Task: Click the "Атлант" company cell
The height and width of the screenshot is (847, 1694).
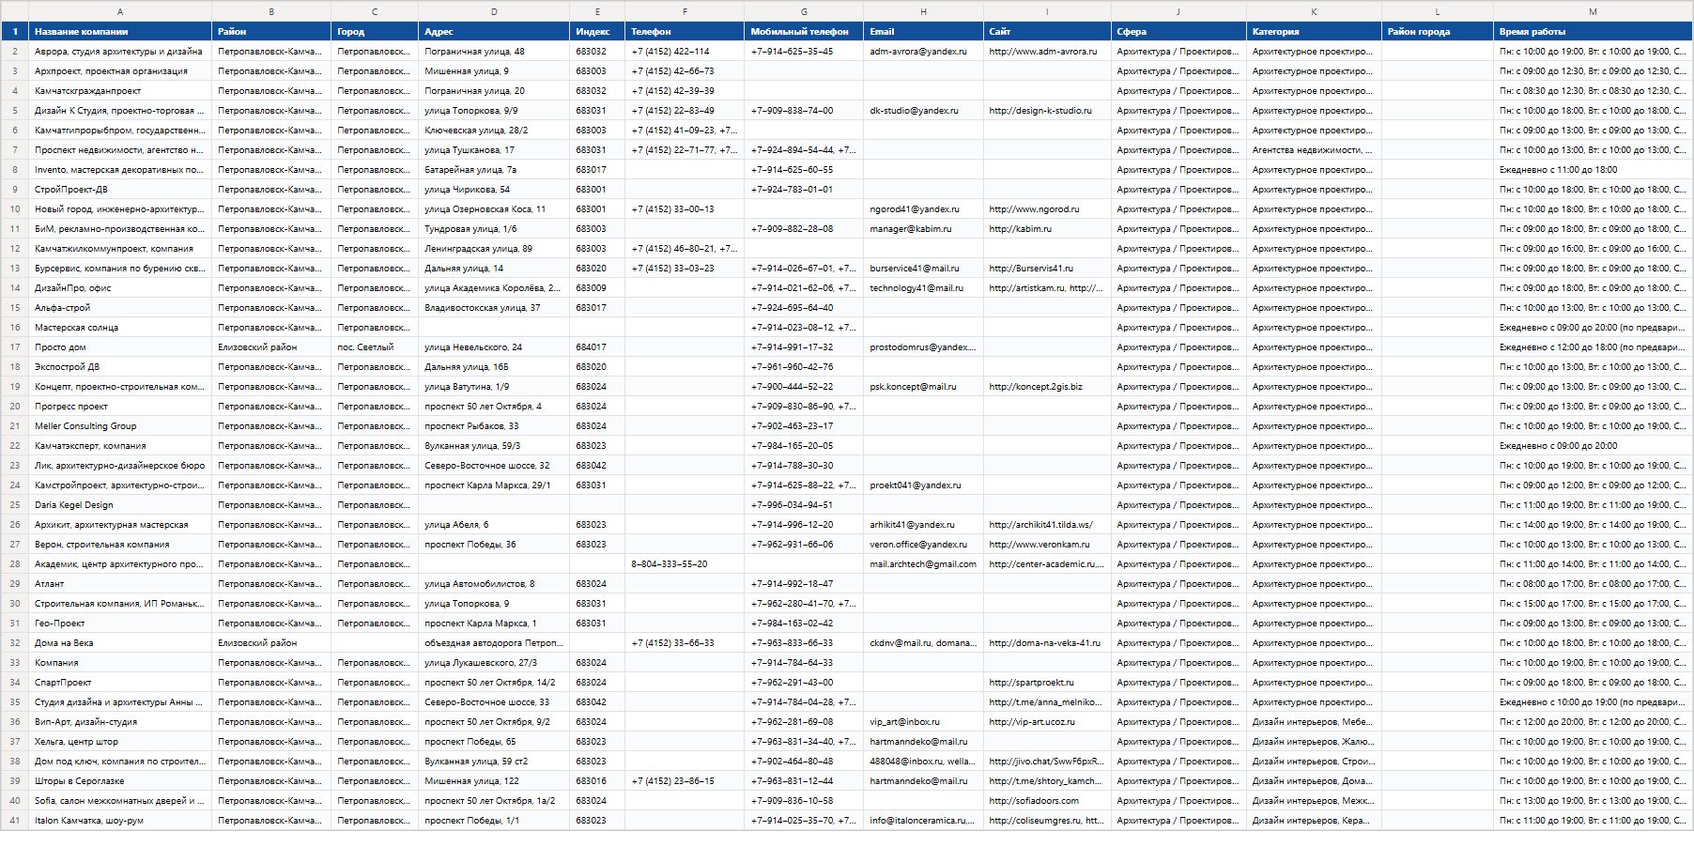Action: click(120, 583)
